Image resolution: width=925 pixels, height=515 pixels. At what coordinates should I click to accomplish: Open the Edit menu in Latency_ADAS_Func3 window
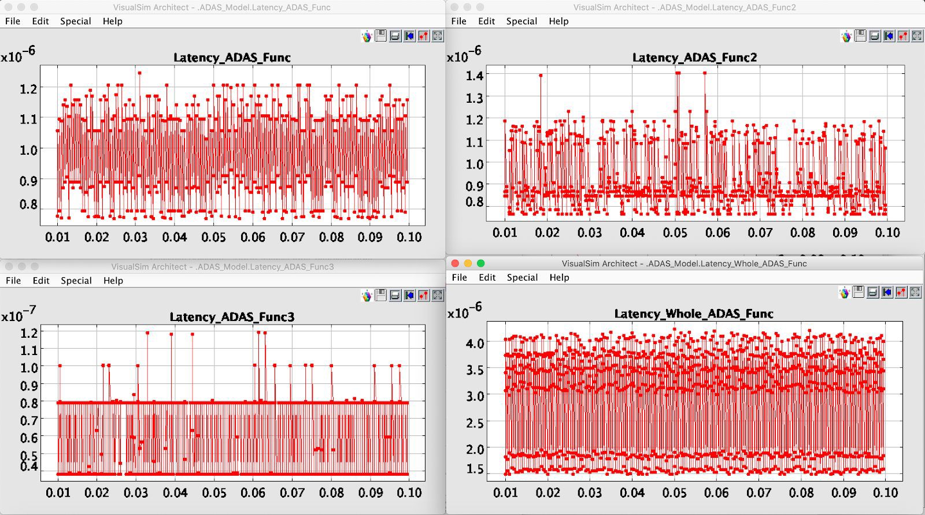click(x=41, y=280)
